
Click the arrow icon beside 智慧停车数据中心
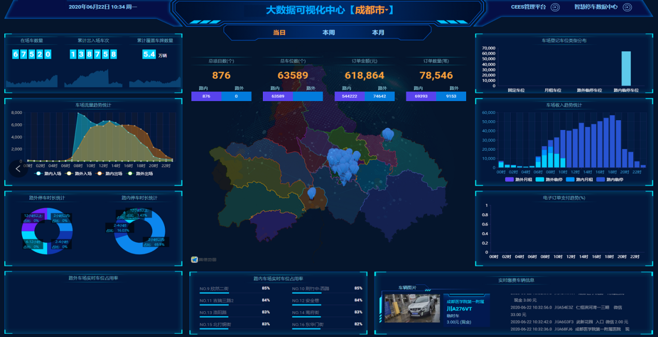point(627,7)
